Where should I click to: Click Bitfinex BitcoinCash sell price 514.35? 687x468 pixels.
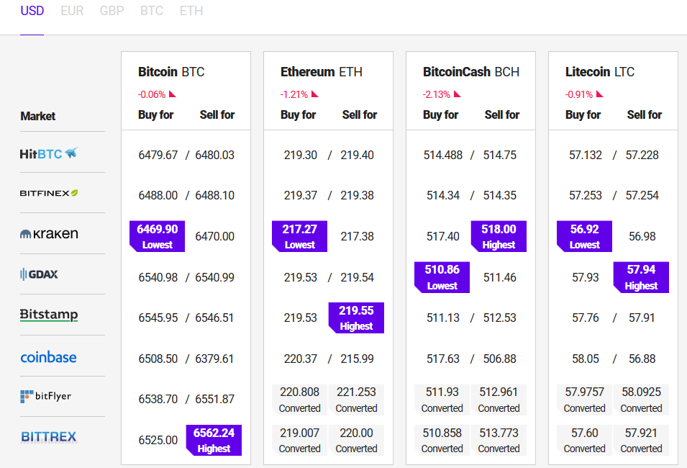click(x=500, y=195)
